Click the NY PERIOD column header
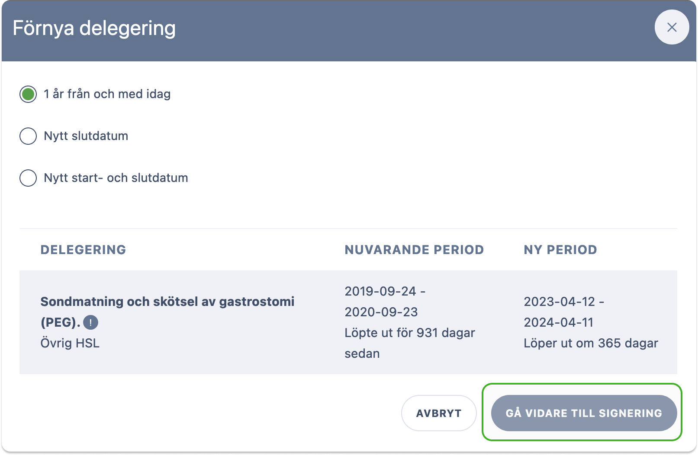Image resolution: width=698 pixels, height=455 pixels. coord(560,250)
